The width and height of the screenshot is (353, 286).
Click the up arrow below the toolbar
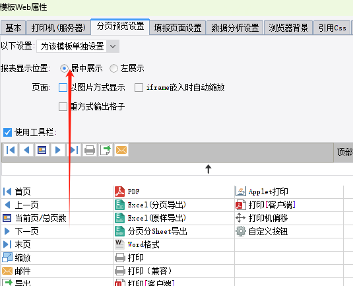(209, 169)
